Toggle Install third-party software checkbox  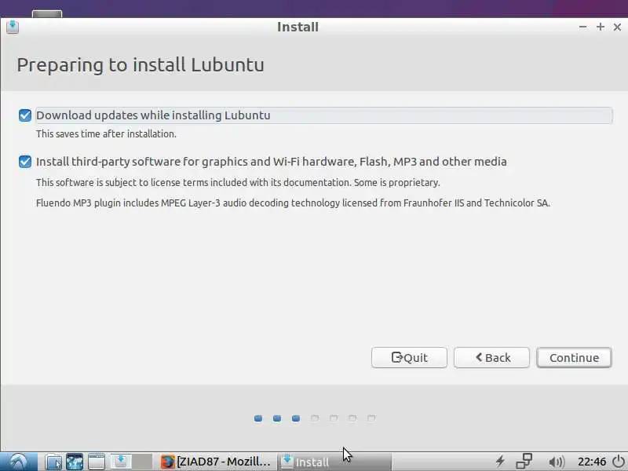(25, 162)
